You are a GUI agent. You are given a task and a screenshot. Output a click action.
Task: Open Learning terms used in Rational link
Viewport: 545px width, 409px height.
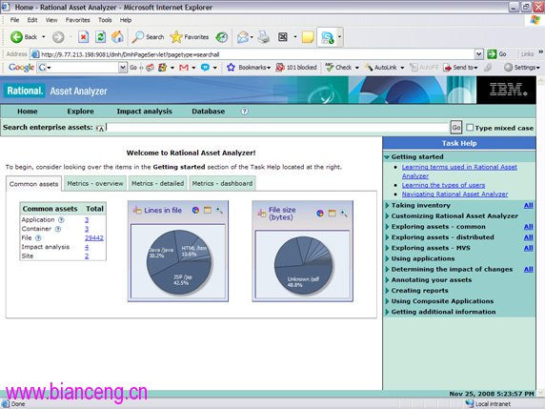click(x=459, y=172)
